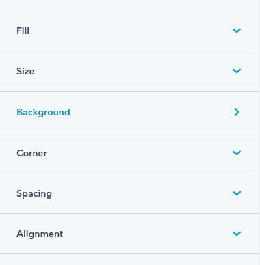This screenshot has height=265, width=260.
Task: Open the Spacing section down arrow
Action: point(237,193)
